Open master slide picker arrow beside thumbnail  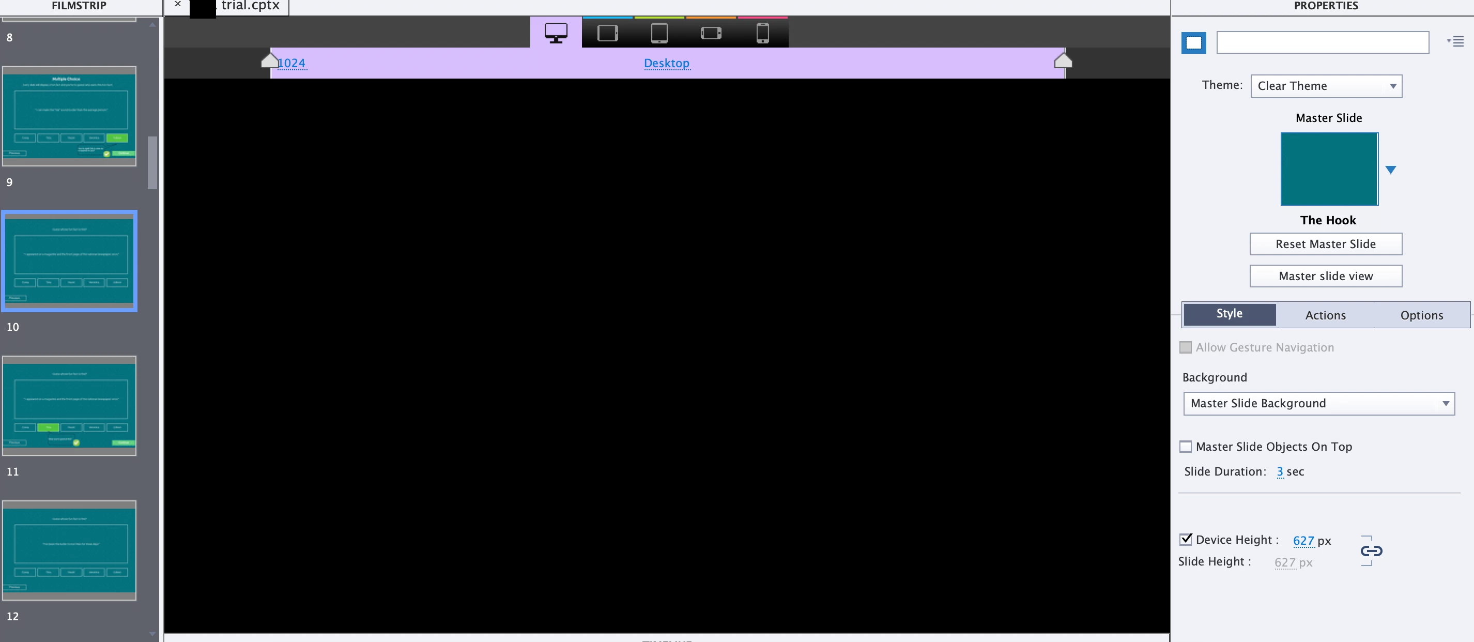[1390, 170]
